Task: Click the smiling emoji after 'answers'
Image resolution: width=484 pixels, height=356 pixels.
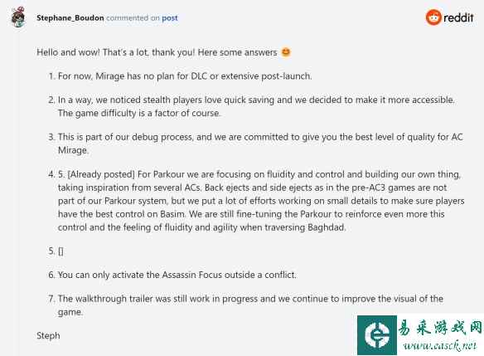Action: (x=286, y=52)
